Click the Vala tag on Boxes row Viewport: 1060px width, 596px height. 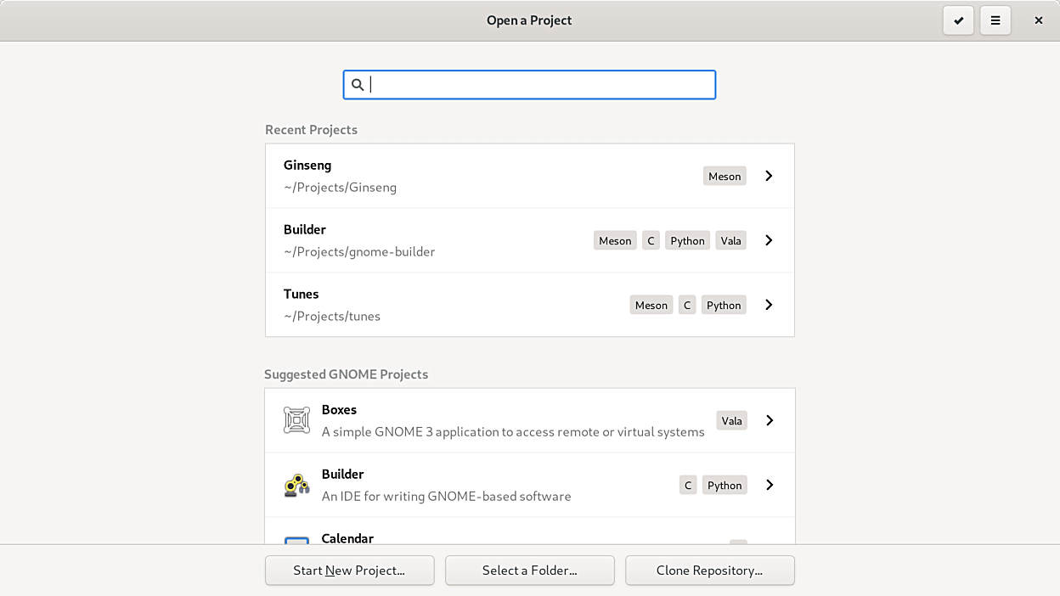(x=731, y=421)
